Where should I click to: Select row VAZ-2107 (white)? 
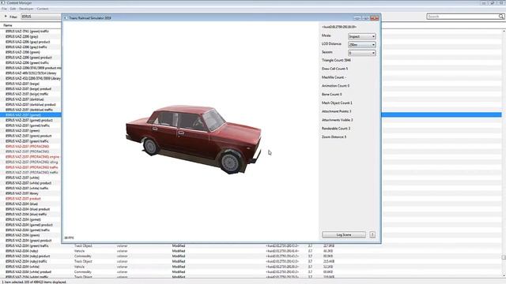[x=22, y=177]
